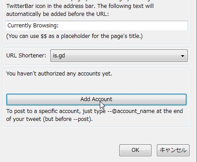Click 'You haven't authorized any accounts yet' message
This screenshot has width=197, height=162.
coord(59,73)
